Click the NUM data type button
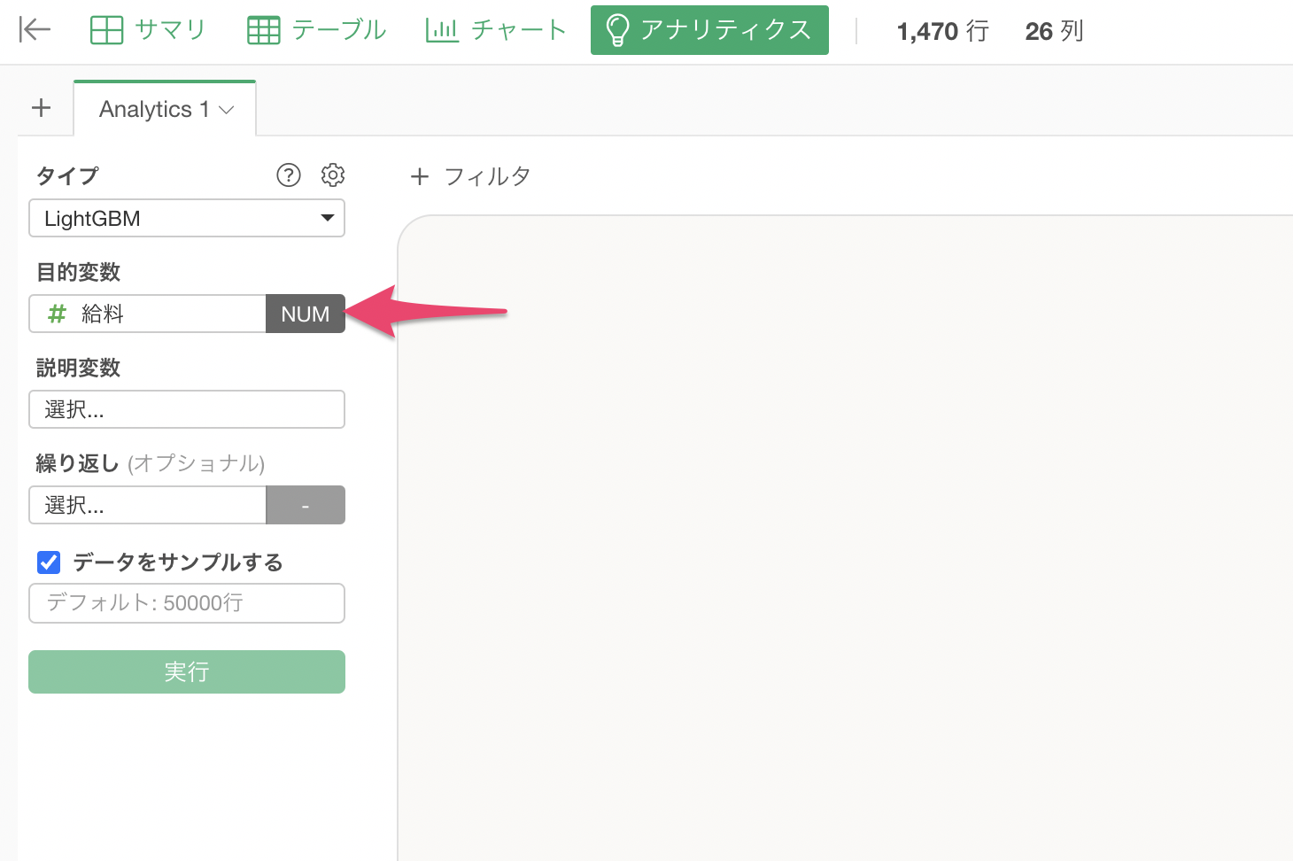The width and height of the screenshot is (1293, 861). (306, 314)
